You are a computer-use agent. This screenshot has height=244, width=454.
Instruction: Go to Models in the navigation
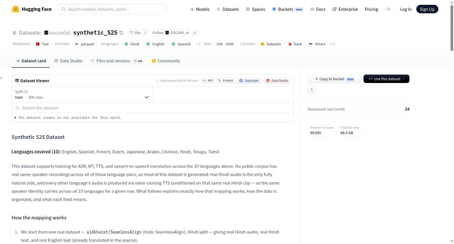[x=200, y=9]
